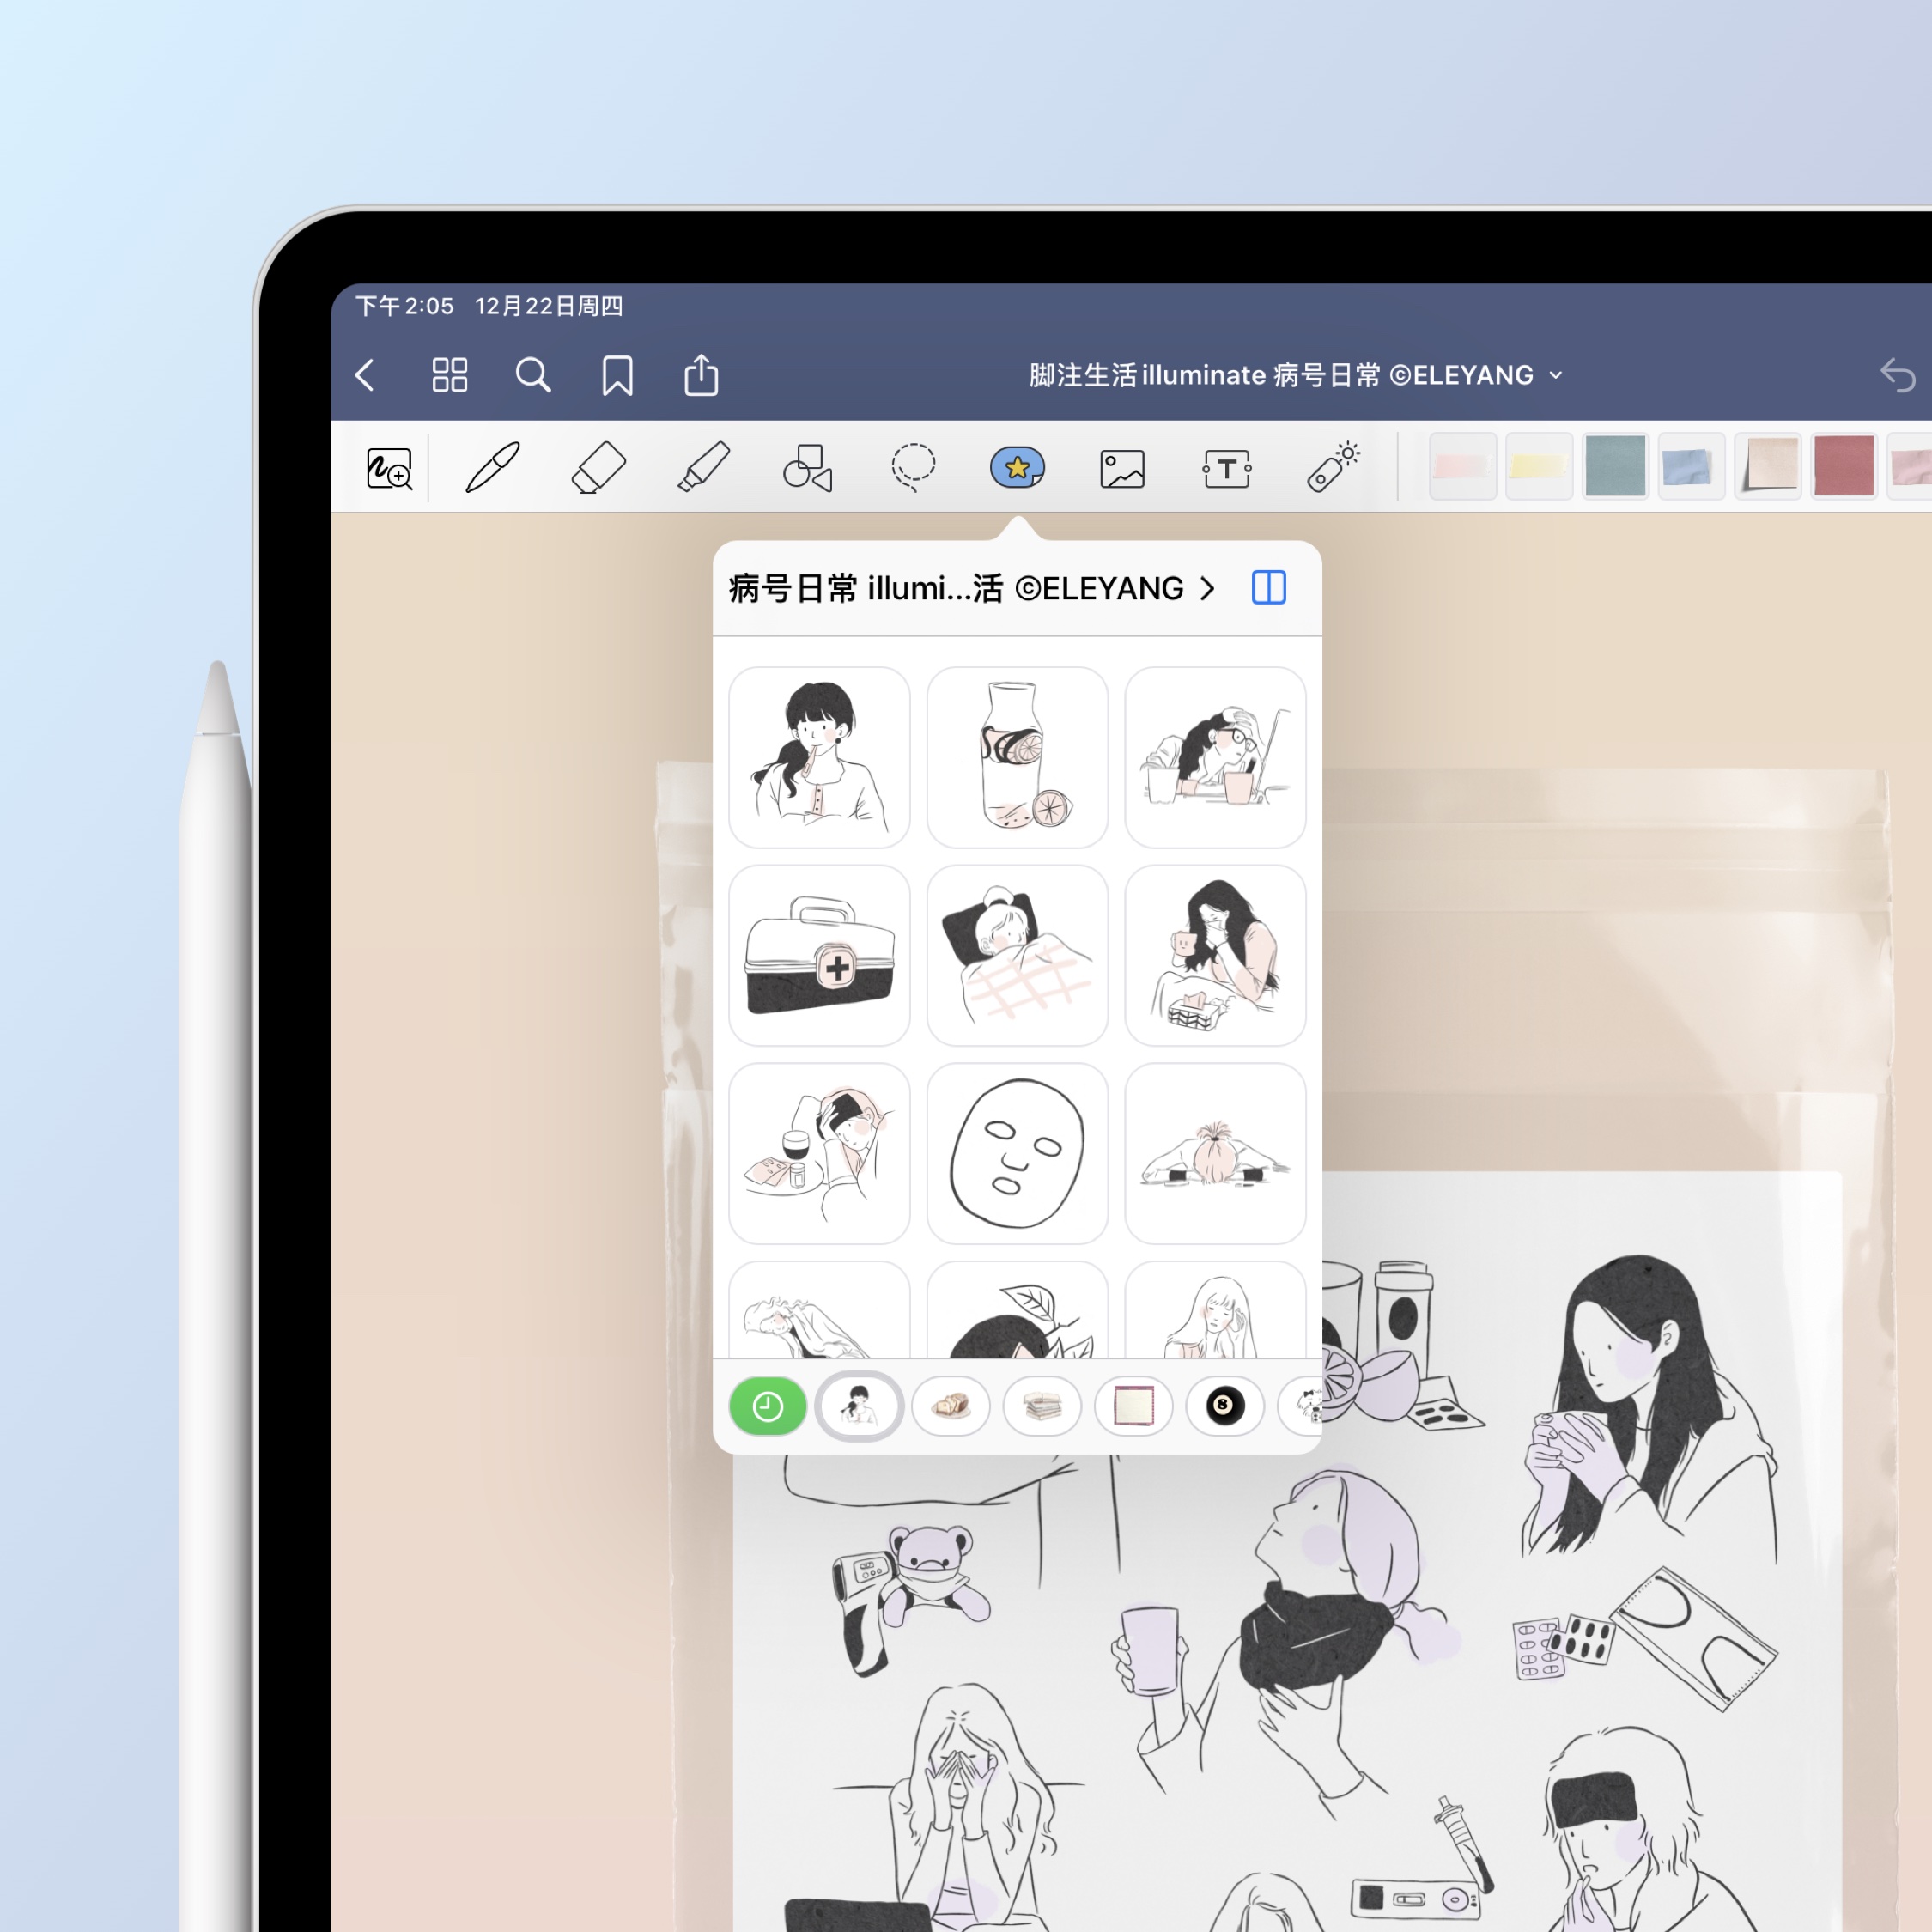The width and height of the screenshot is (1932, 1932).
Task: Open the Image insert tool
Action: 1122,467
